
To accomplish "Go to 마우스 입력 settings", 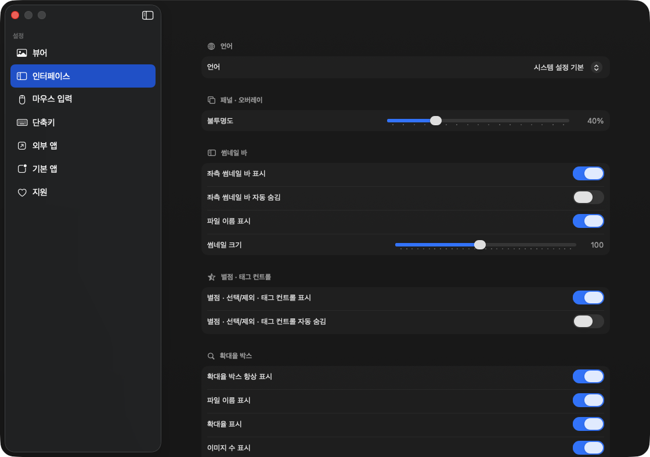I will pos(83,99).
